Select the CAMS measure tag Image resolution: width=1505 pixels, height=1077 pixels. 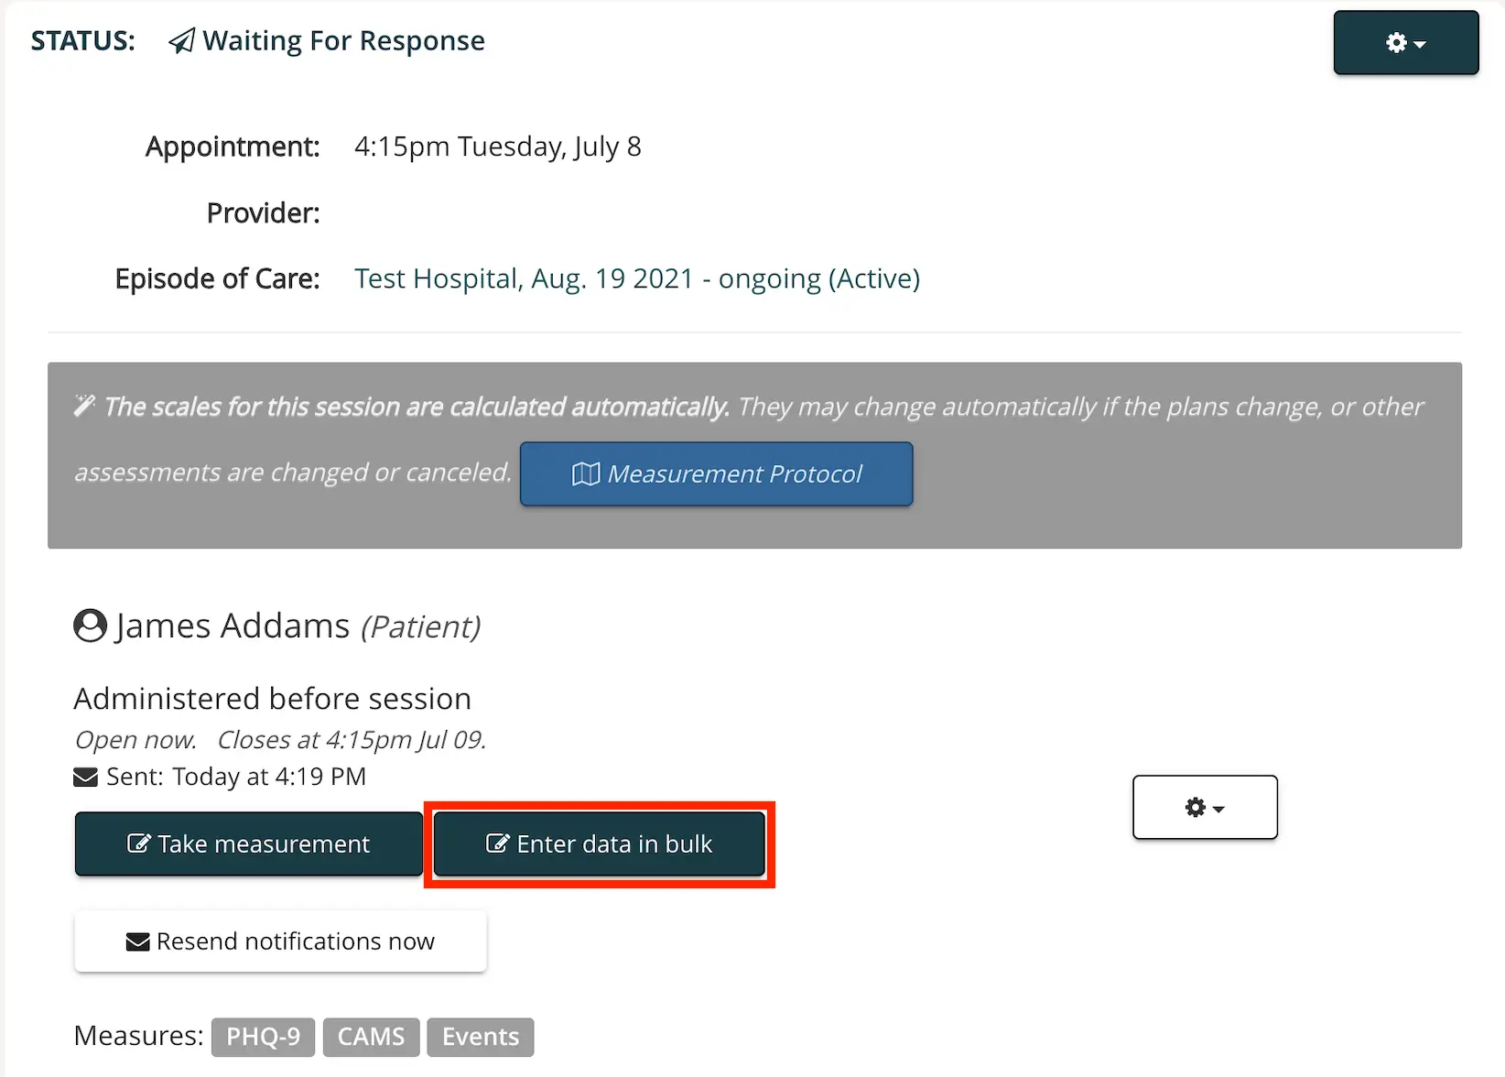pyautogui.click(x=371, y=1037)
